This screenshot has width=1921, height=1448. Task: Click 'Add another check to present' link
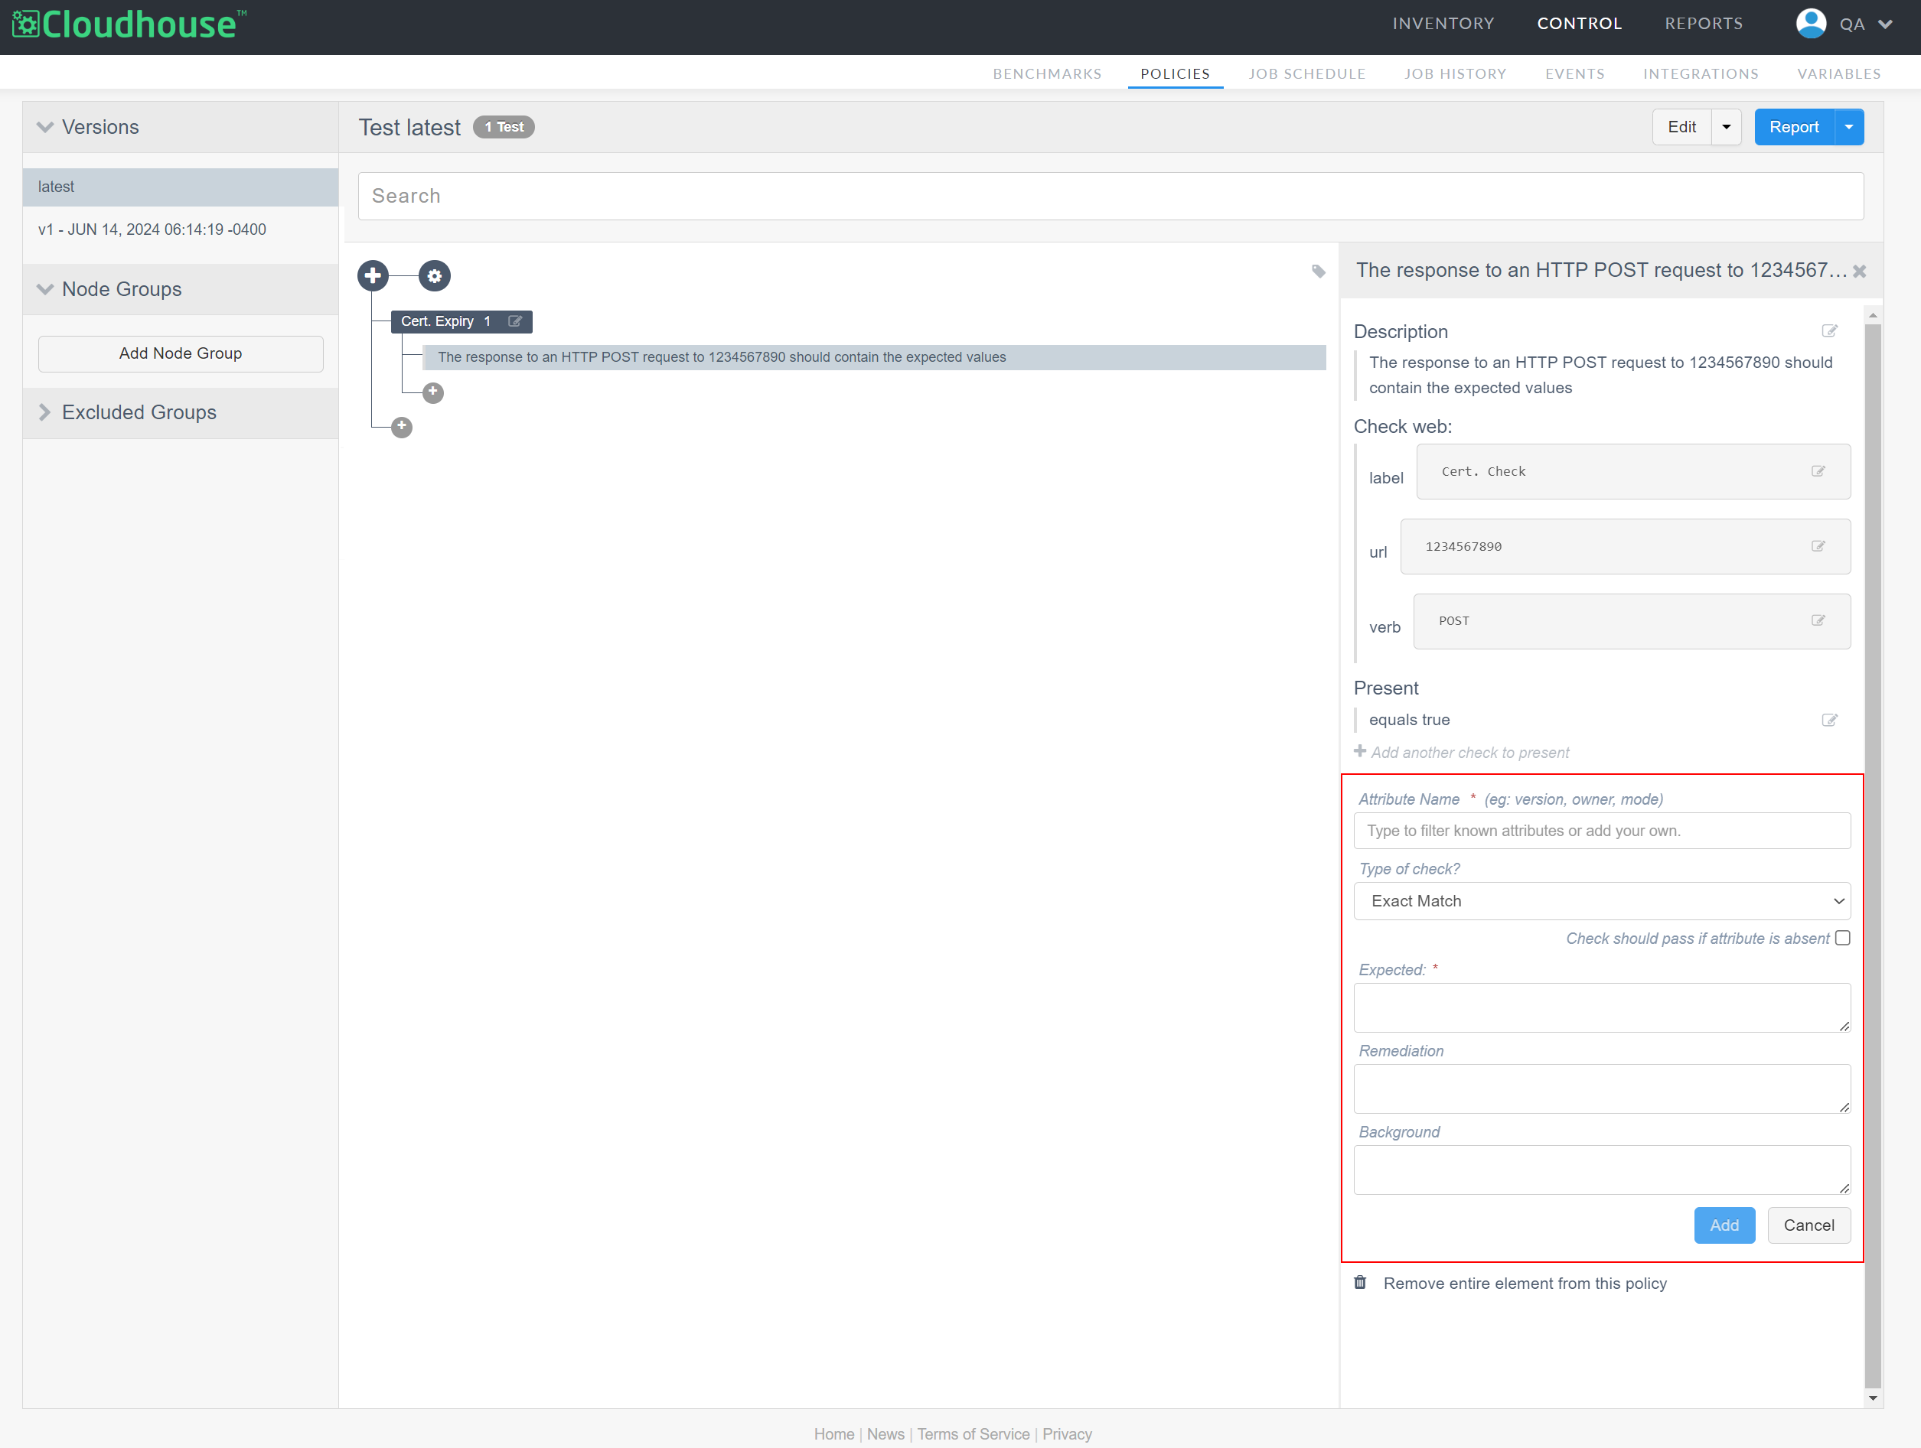pyautogui.click(x=1469, y=753)
